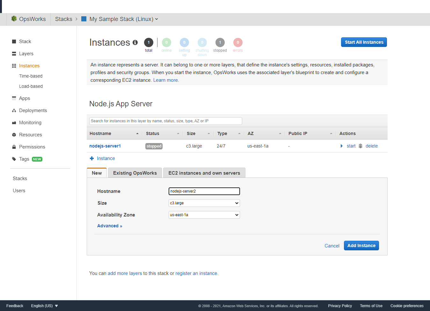Image resolution: width=430 pixels, height=311 pixels.
Task: Click the Feedback button in footer
Action: (x=15, y=306)
